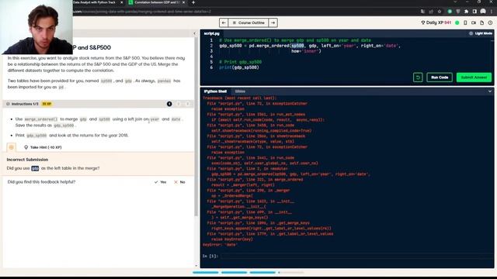Click the translate page icon in address bar
The height and width of the screenshot is (279, 497).
(422, 12)
